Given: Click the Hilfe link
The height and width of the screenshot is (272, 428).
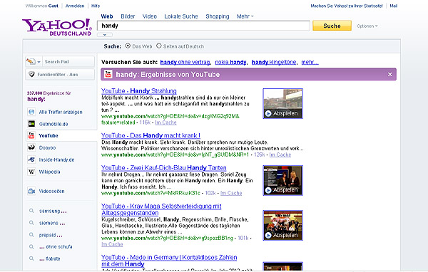Looking at the screenshot, I should [x=96, y=6].
